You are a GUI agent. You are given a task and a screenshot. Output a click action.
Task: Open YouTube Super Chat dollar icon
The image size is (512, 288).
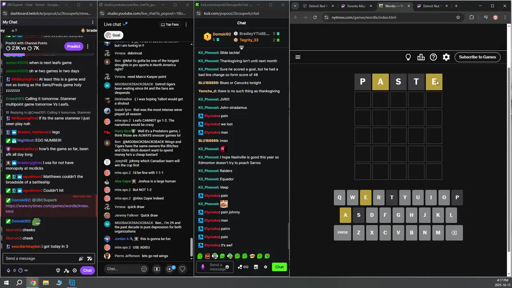point(157,269)
